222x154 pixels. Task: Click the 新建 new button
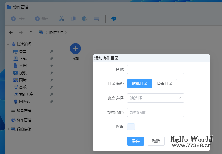[42, 19]
